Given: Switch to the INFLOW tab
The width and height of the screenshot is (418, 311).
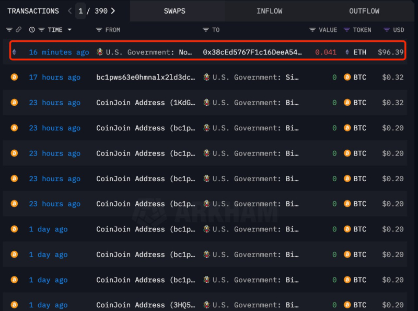Looking at the screenshot, I should tap(269, 11).
